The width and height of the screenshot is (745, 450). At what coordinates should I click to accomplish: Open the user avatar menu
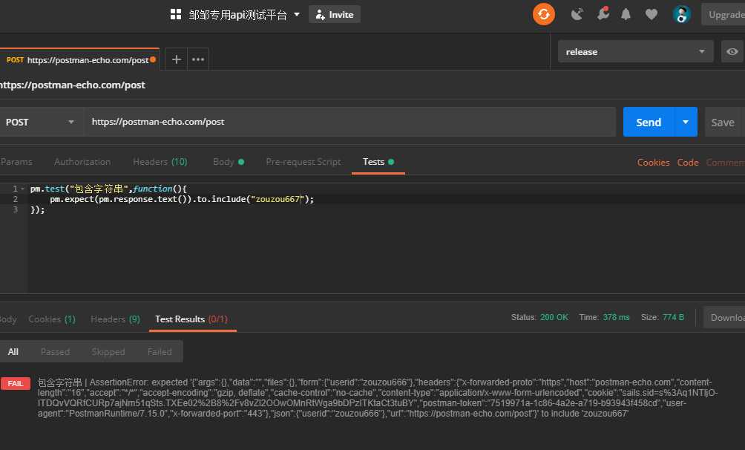coord(681,15)
